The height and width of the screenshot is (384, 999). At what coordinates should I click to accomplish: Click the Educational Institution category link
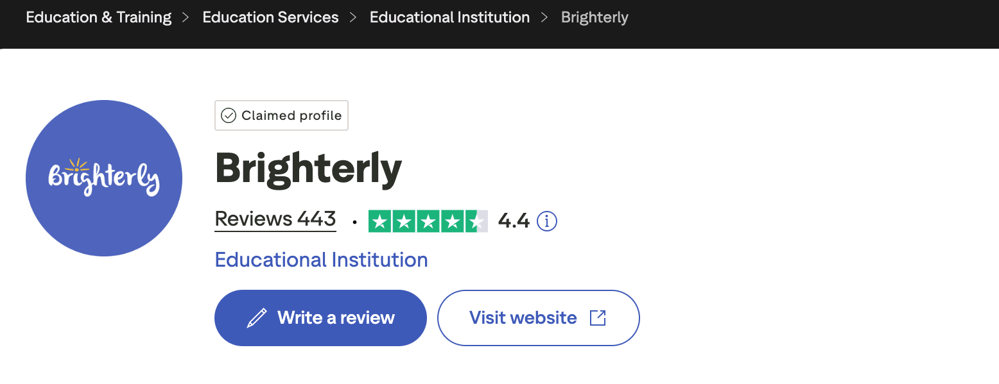(320, 260)
